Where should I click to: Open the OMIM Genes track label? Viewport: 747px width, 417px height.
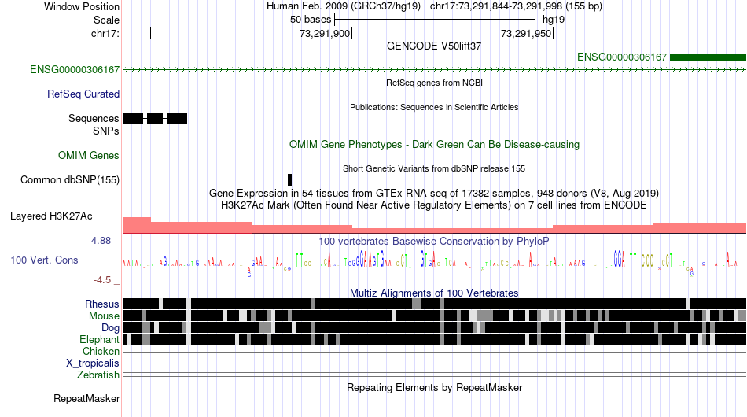tap(89, 155)
